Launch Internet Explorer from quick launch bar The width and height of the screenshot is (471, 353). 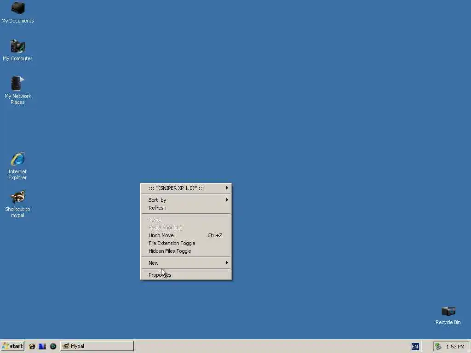[x=32, y=347]
